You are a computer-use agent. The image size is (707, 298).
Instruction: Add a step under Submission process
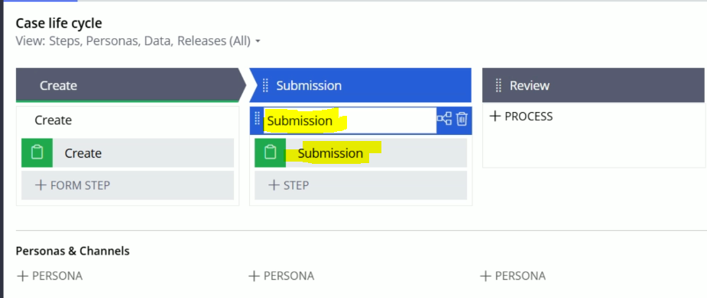click(361, 185)
